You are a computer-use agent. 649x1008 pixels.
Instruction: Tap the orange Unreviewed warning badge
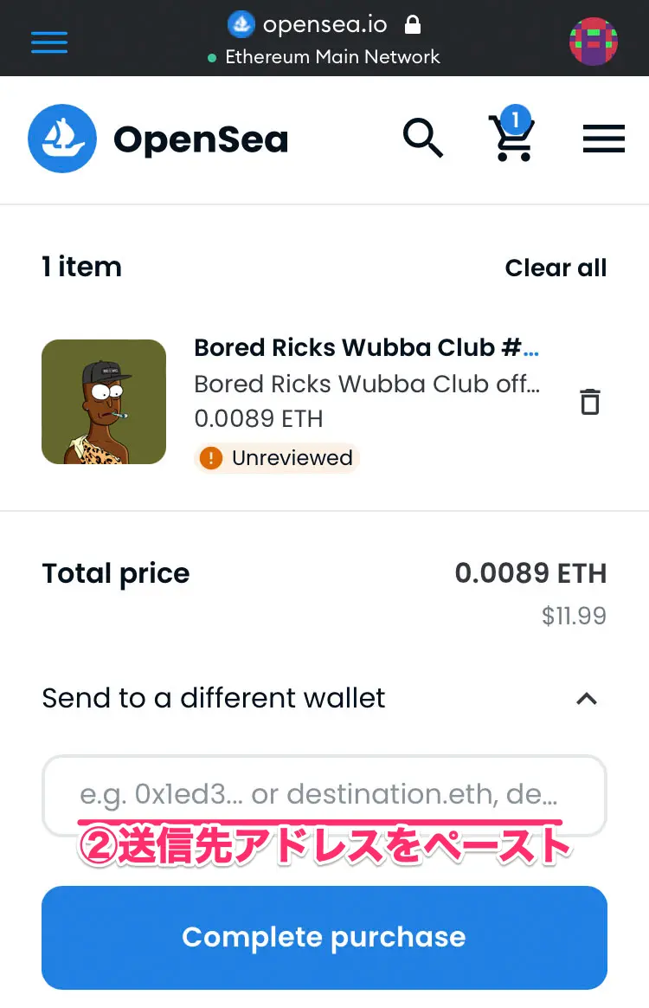[x=276, y=458]
